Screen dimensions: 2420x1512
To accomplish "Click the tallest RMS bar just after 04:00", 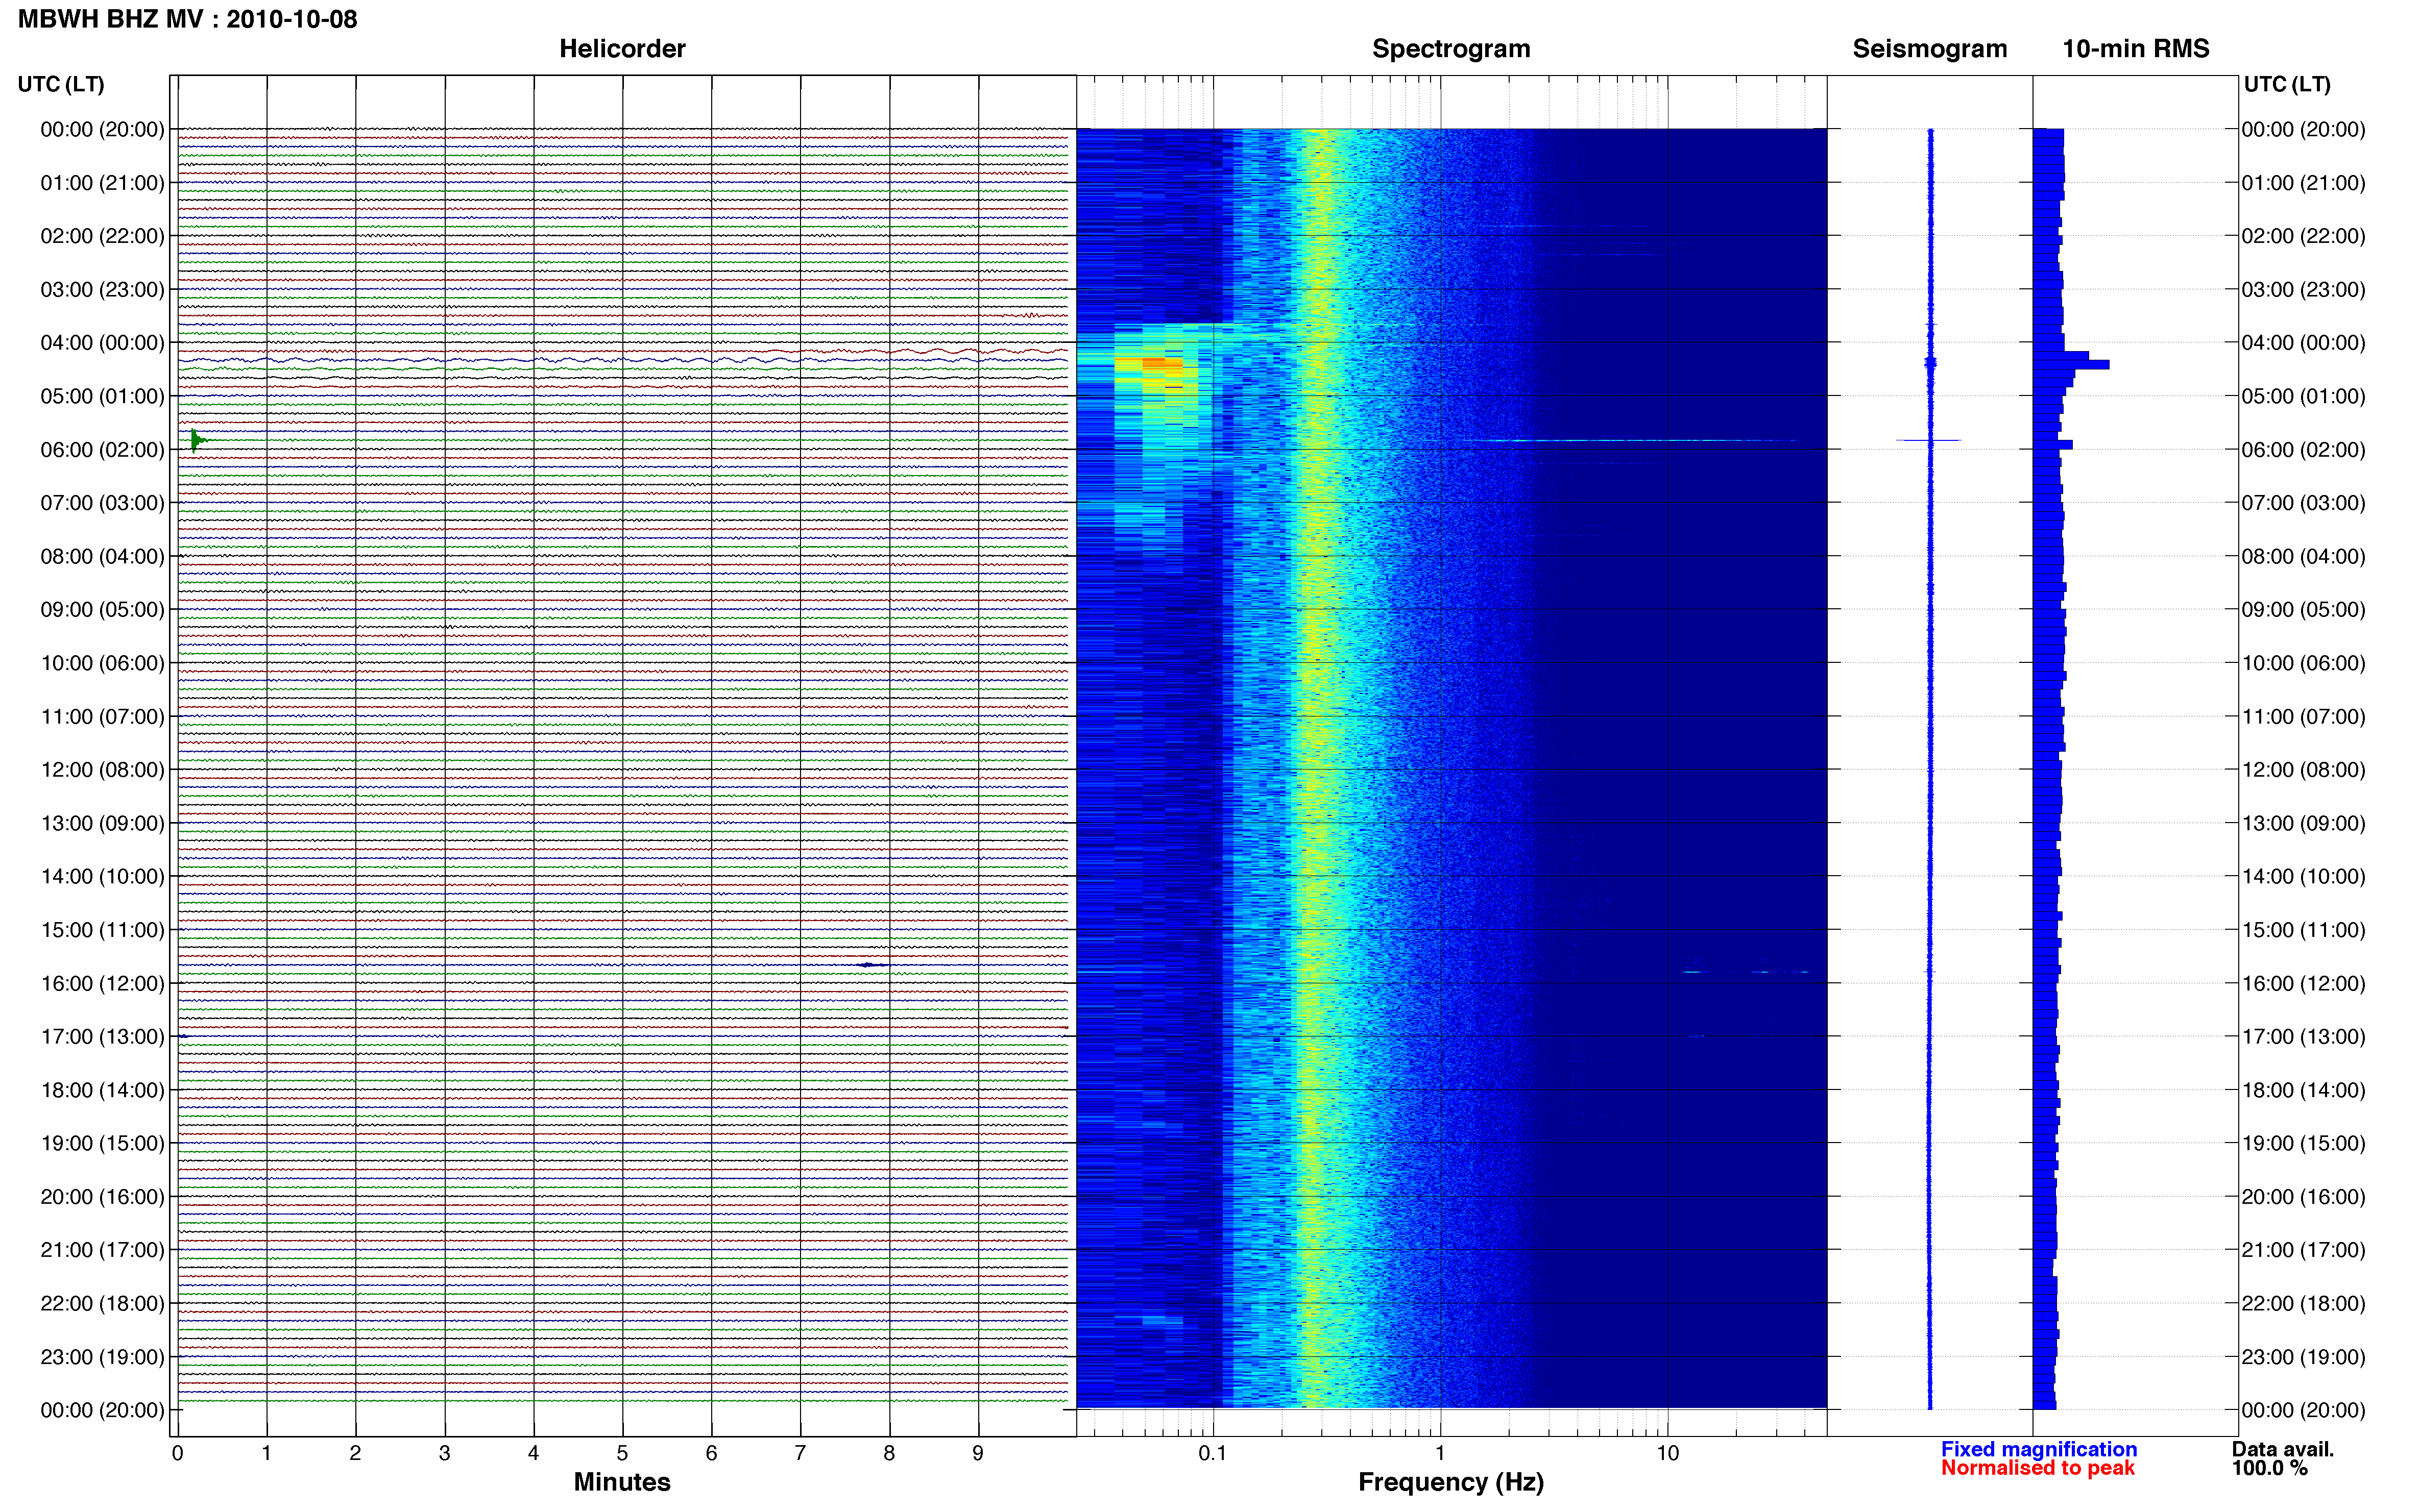I will click(2071, 365).
